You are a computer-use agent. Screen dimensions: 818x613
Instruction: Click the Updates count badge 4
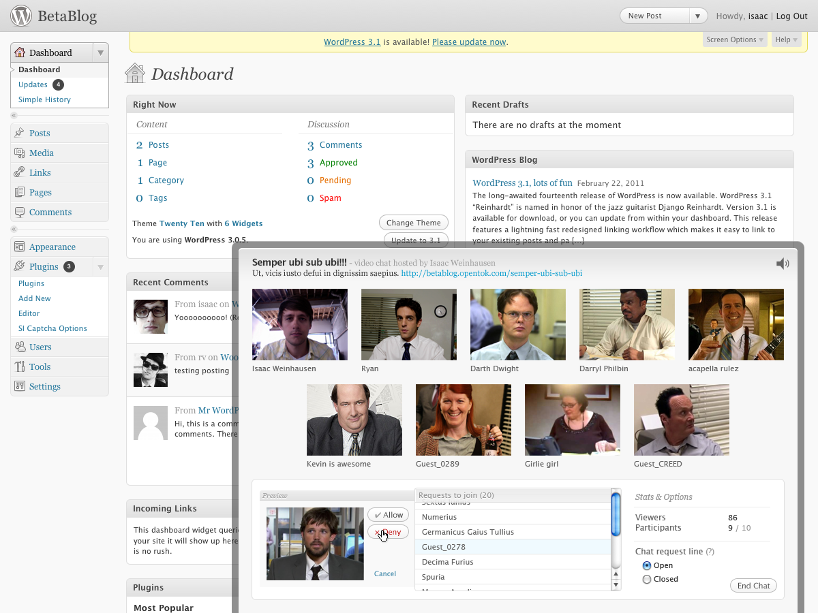tap(58, 84)
